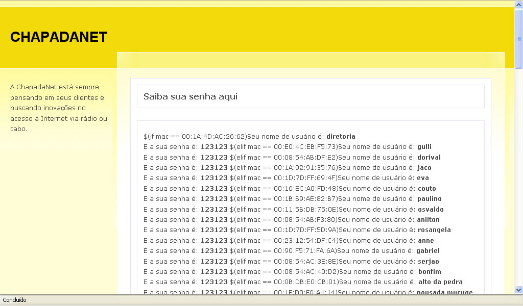Click the username 'osvaldo'
Viewport: 523px width, 306px height.
[x=431, y=210]
